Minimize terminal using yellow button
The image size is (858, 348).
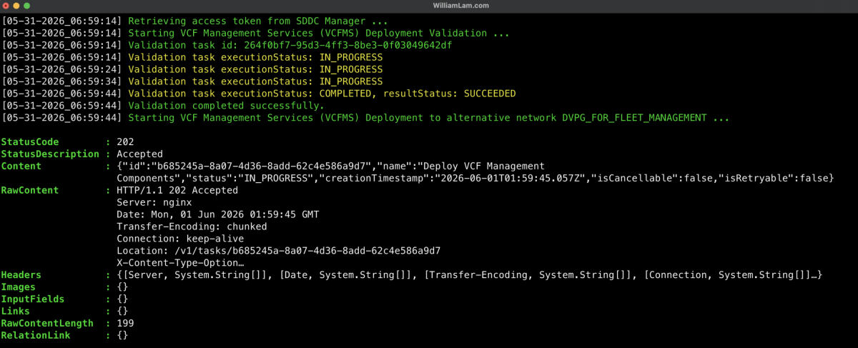click(18, 6)
